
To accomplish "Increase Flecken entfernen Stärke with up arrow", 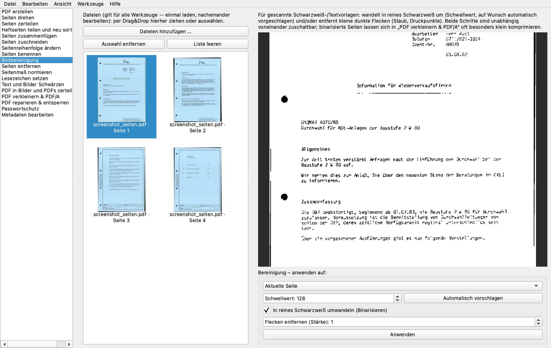I will tap(538, 320).
